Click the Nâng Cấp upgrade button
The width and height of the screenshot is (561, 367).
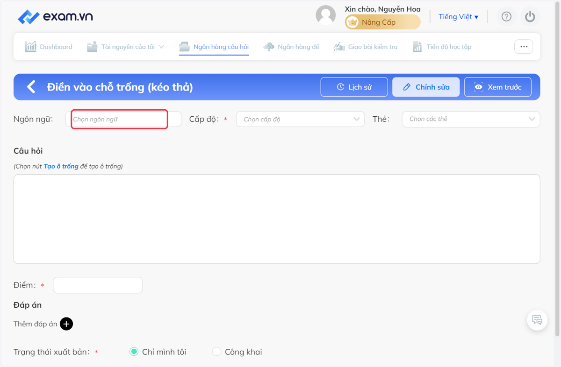click(382, 22)
